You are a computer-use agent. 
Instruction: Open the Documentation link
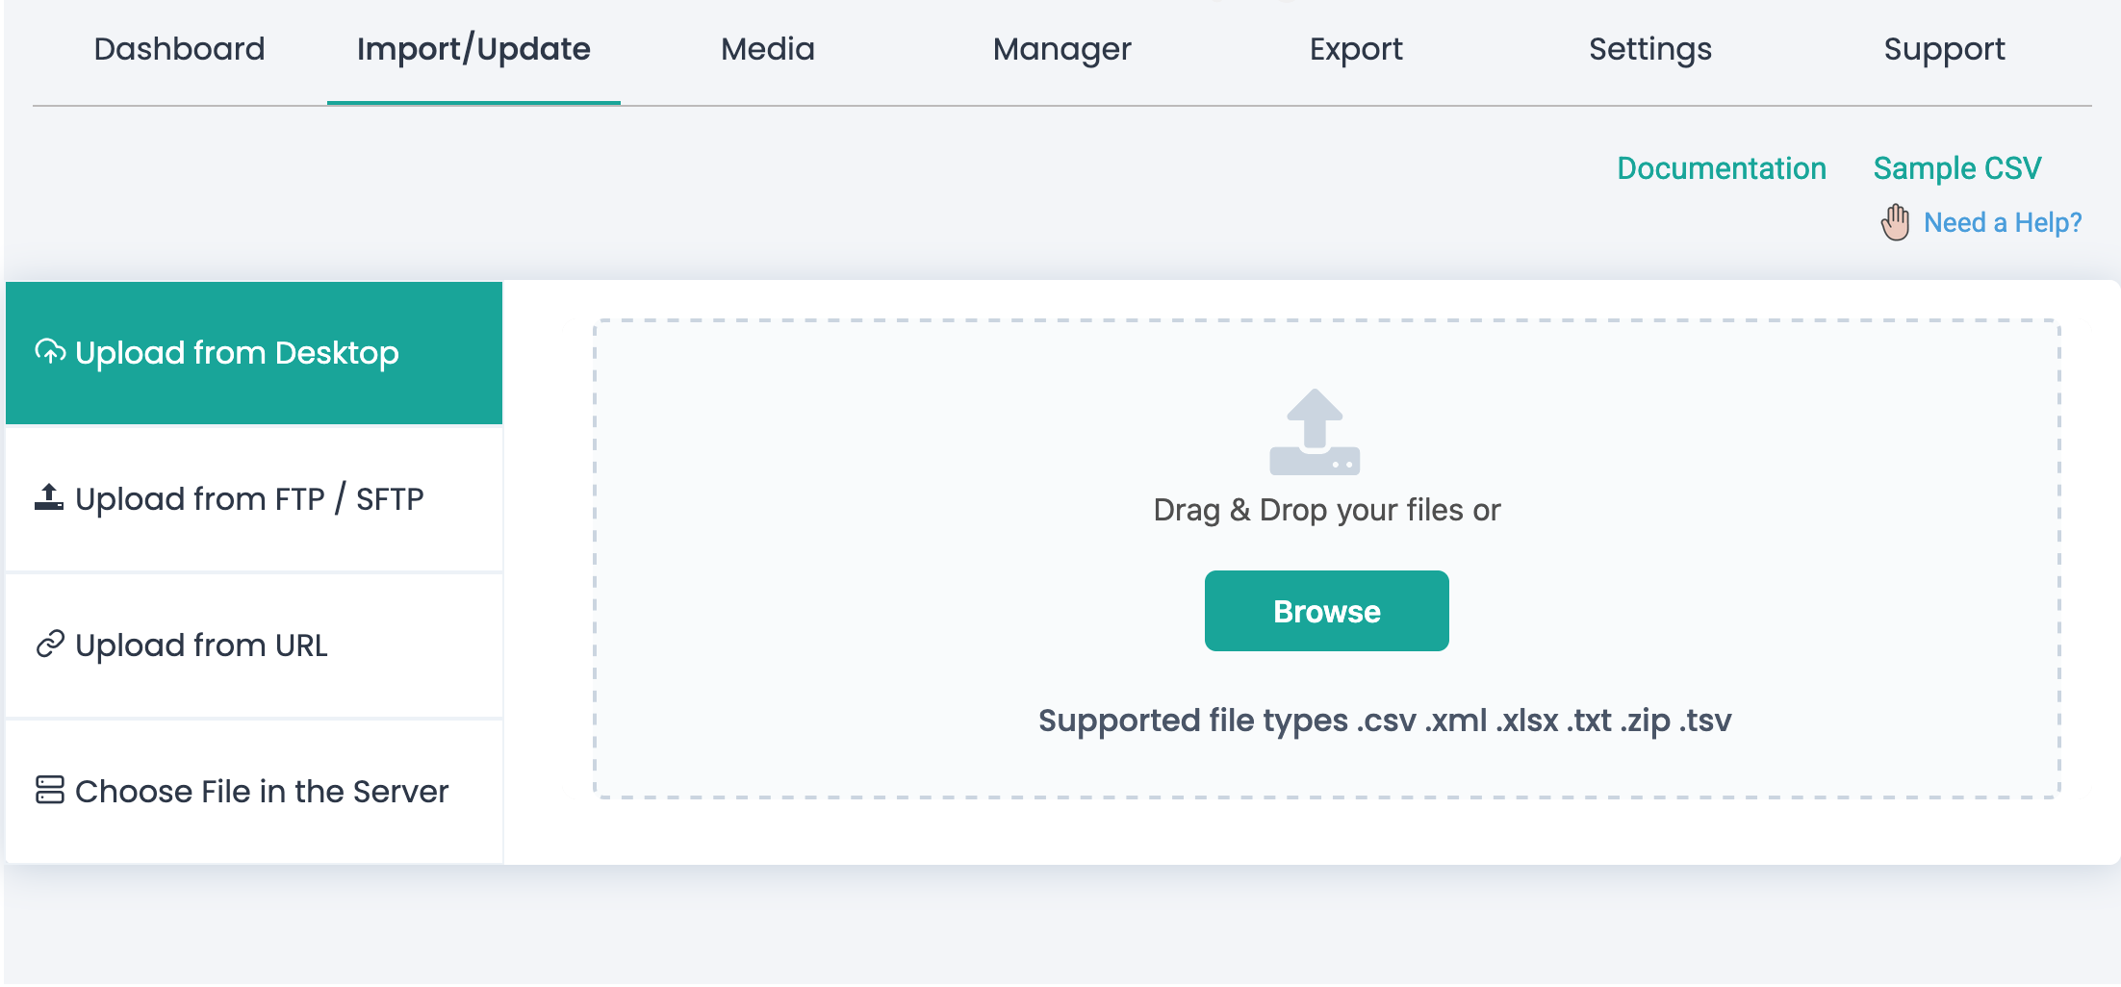1722,168
